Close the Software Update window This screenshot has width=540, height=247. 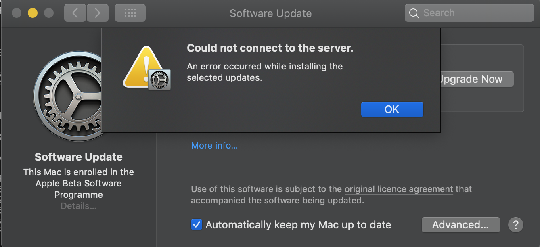pyautogui.click(x=17, y=13)
